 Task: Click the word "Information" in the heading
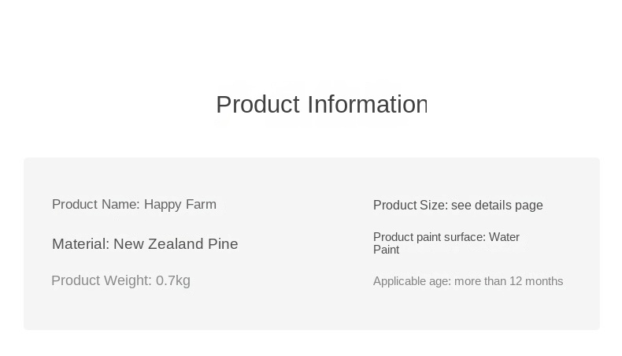(x=367, y=104)
